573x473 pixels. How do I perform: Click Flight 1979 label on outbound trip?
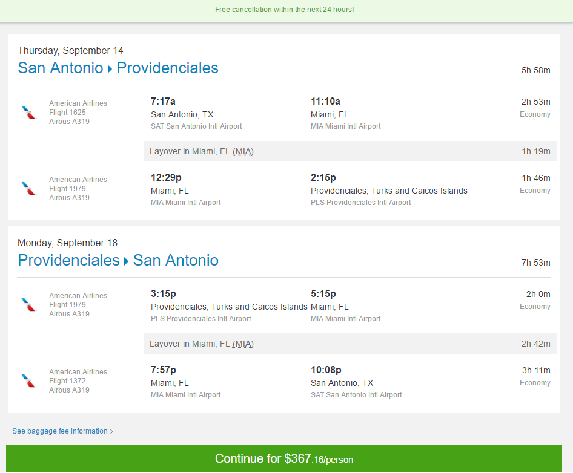[x=67, y=189]
